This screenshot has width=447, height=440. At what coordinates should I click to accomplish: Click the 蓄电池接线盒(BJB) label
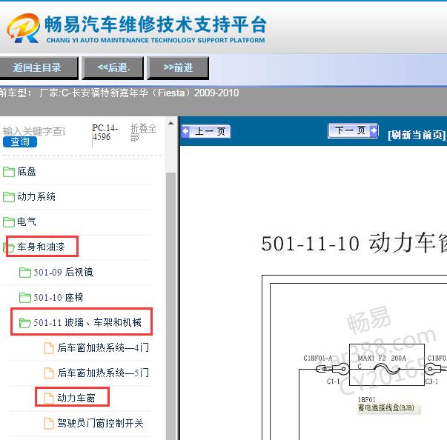[385, 408]
